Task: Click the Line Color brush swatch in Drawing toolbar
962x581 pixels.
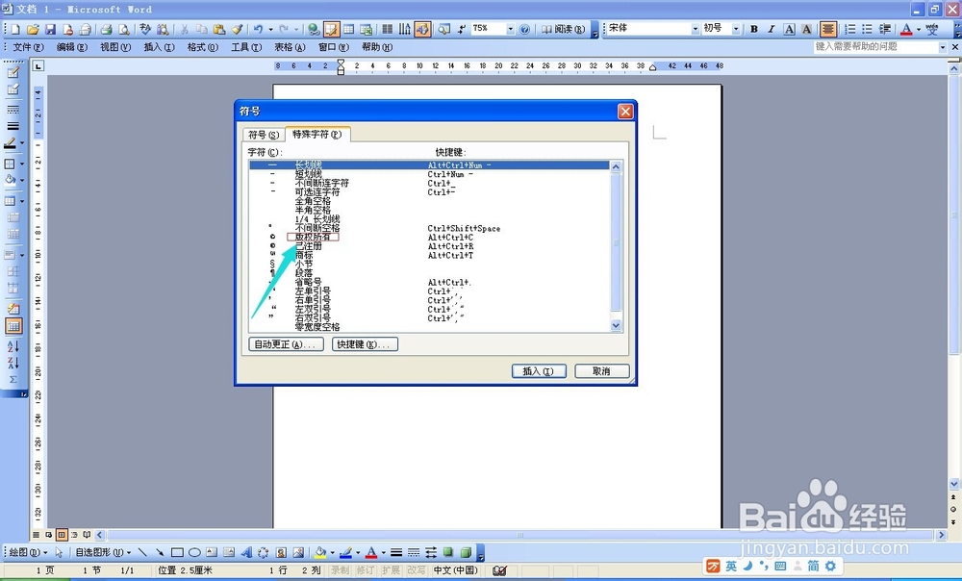Action: click(346, 553)
